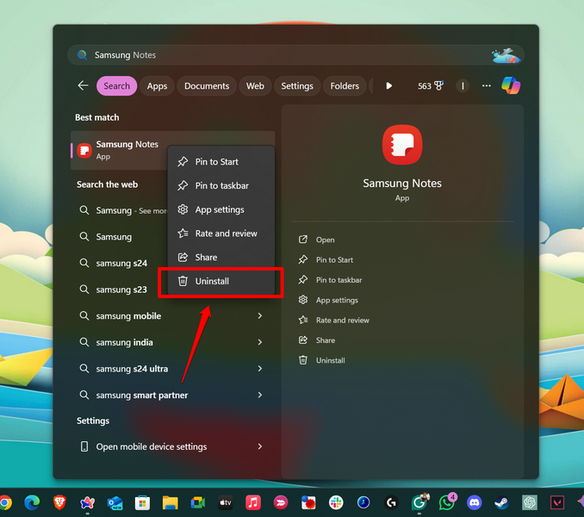The height and width of the screenshot is (517, 584).
Task: Open the three-dot more options menu
Action: (x=486, y=86)
